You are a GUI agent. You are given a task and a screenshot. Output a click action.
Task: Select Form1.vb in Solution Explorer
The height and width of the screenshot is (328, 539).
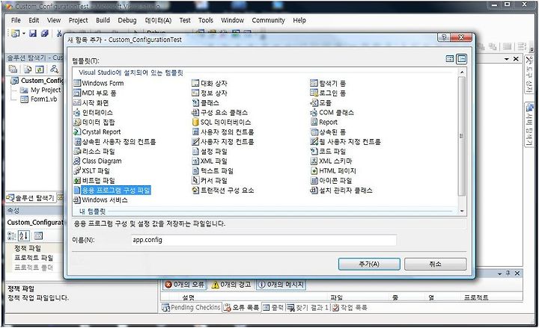[x=39, y=99]
